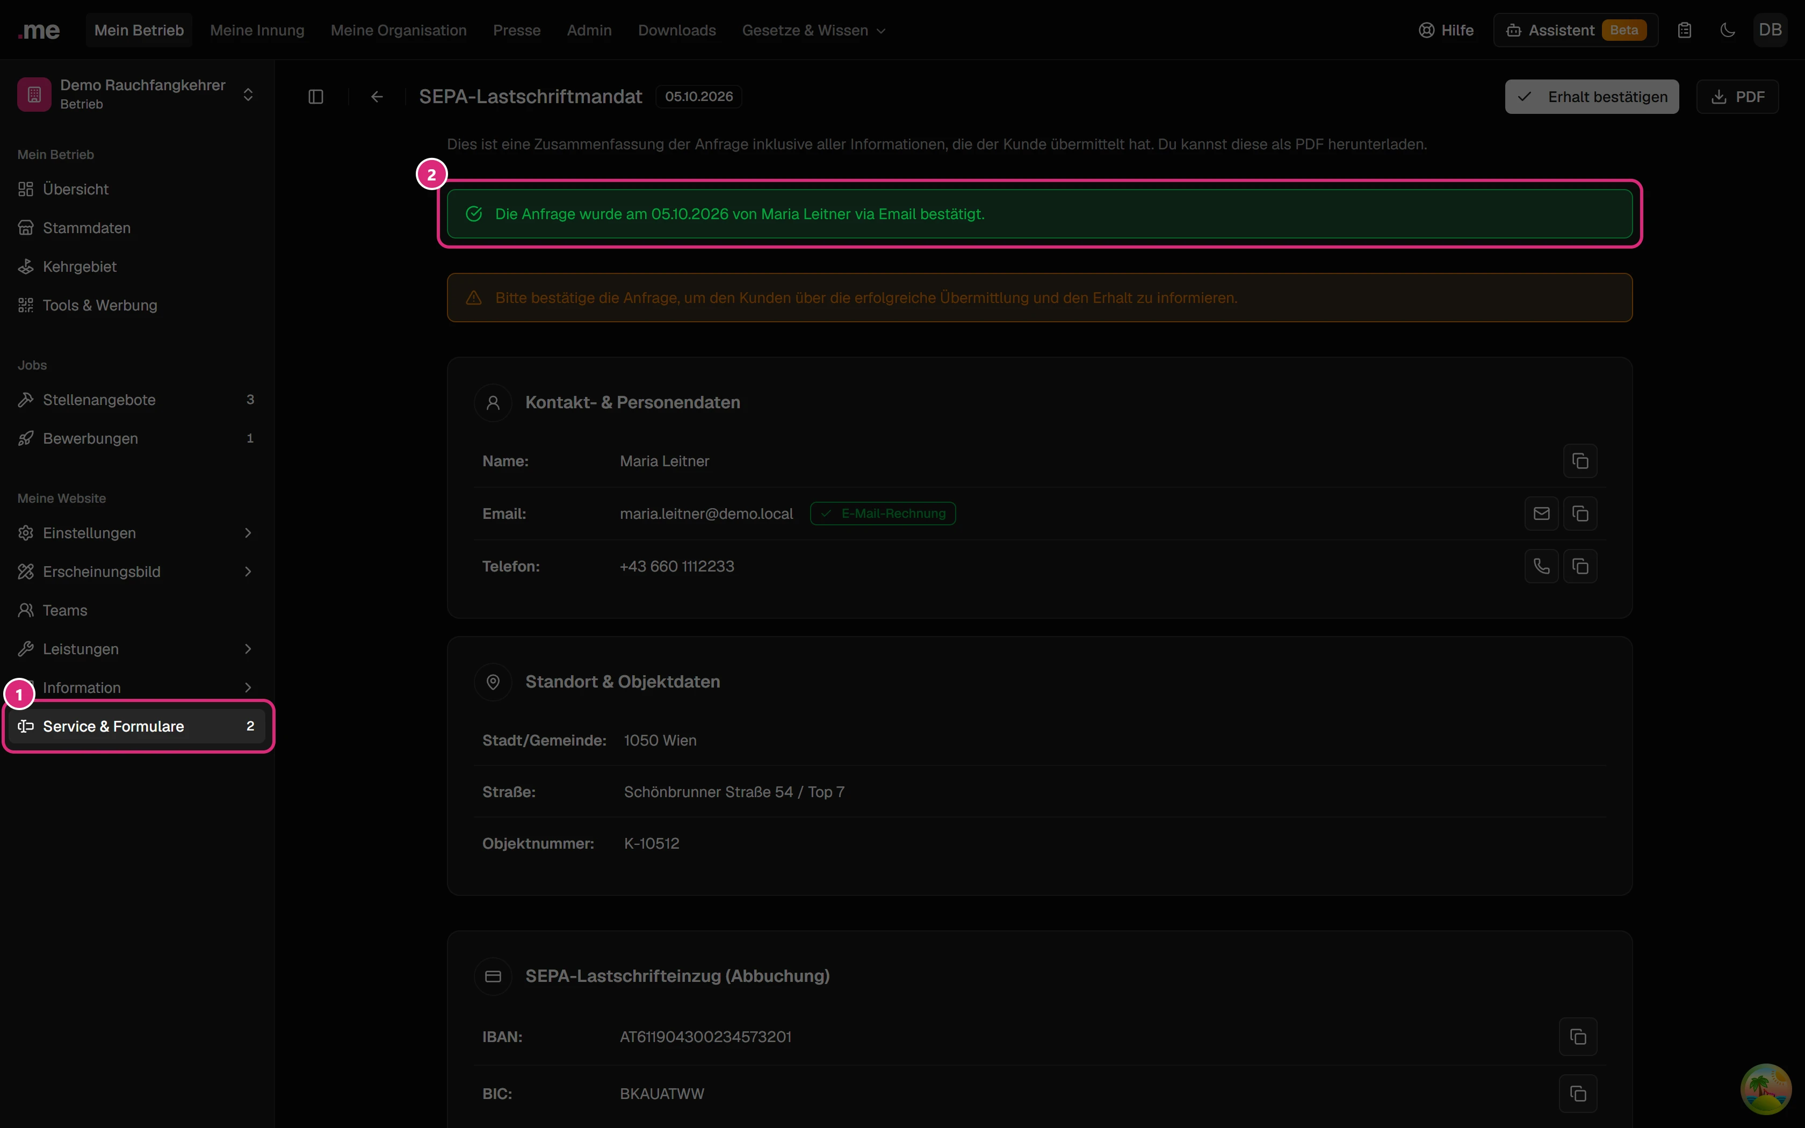1805x1128 pixels.
Task: Open Stammdaten in the sidebar
Action: [137, 228]
